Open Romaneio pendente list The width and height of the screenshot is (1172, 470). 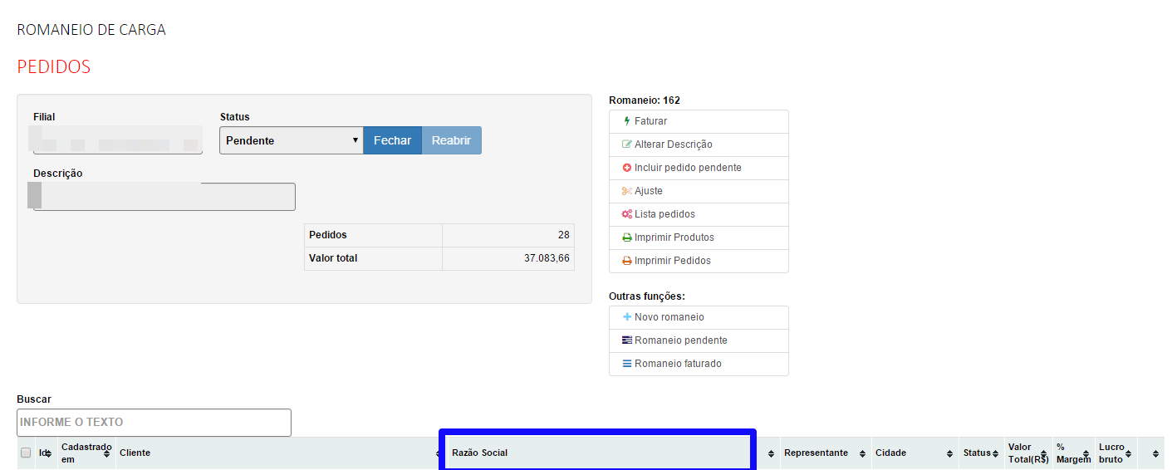coord(680,340)
